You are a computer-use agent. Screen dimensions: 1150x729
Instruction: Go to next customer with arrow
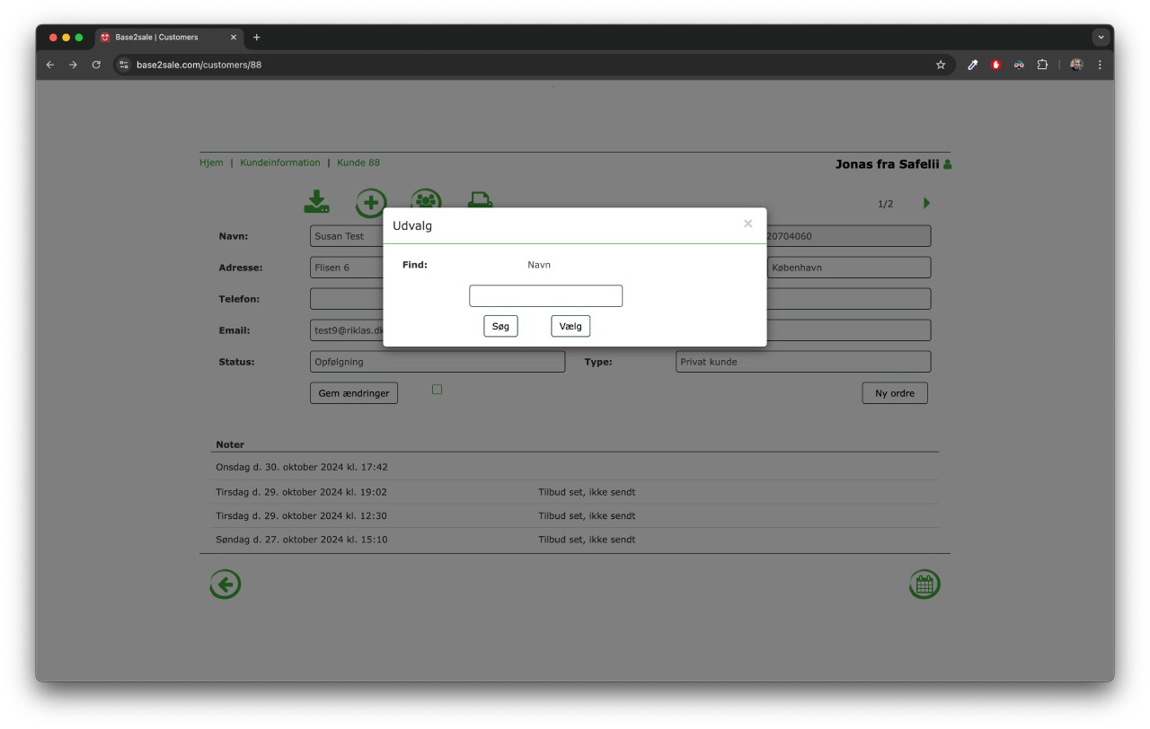pyautogui.click(x=926, y=203)
